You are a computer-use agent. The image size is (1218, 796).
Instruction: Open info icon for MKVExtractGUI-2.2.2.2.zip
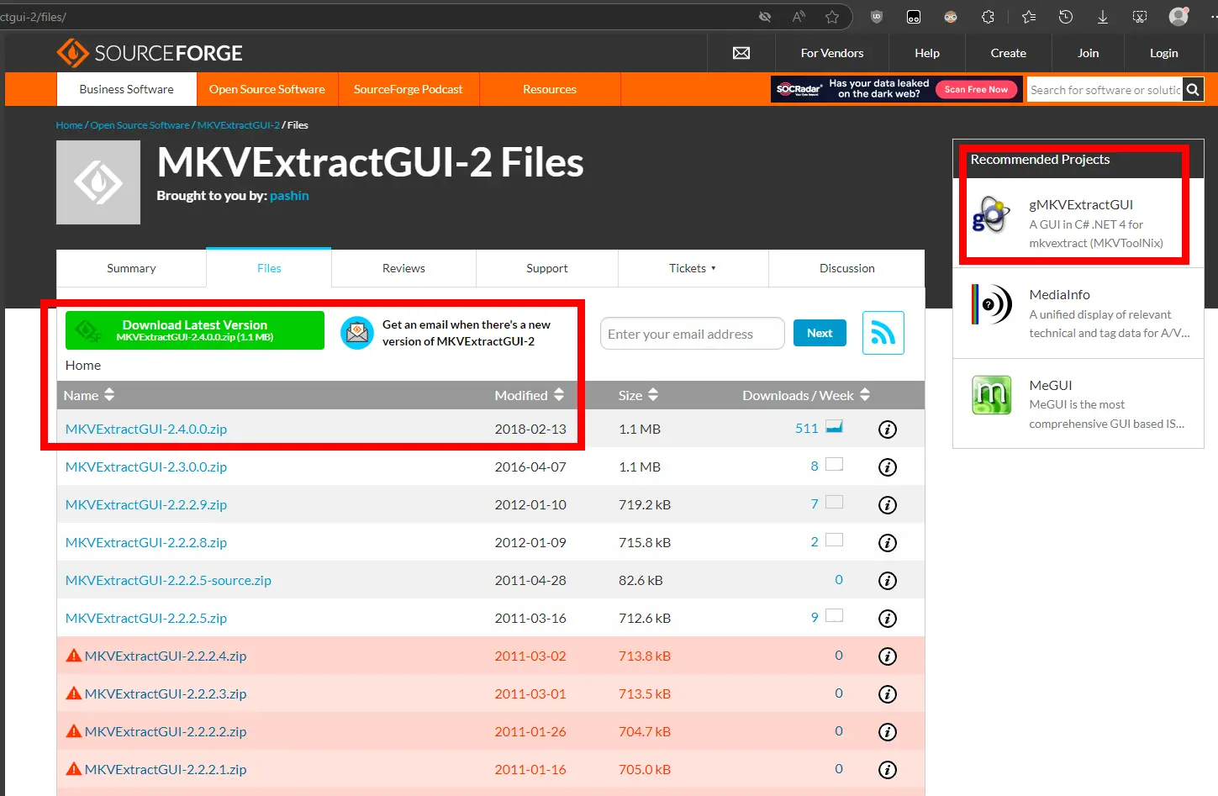point(888,732)
